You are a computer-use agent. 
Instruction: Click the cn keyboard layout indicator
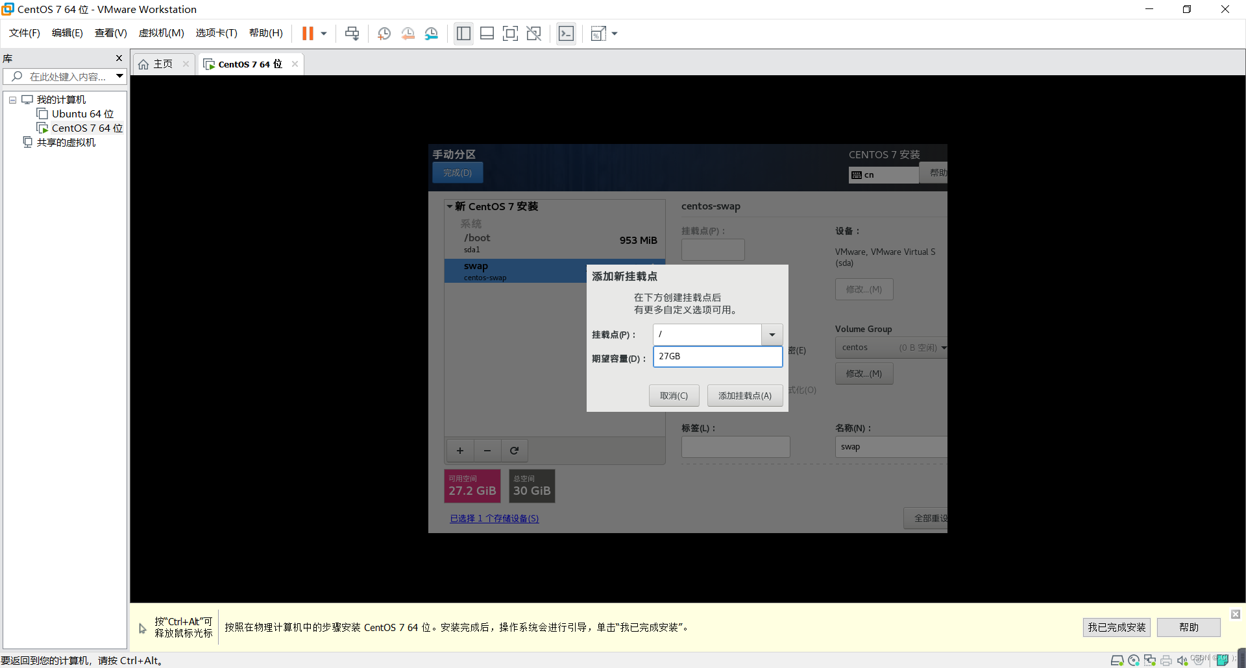coord(883,175)
